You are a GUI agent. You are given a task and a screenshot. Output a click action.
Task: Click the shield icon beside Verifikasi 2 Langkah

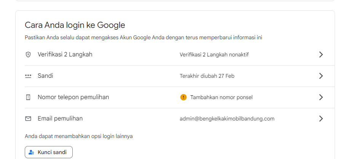click(x=28, y=55)
